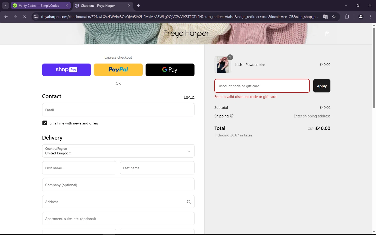Stop loading the page
Screen dimensions: 376x235
(x=25, y=17)
